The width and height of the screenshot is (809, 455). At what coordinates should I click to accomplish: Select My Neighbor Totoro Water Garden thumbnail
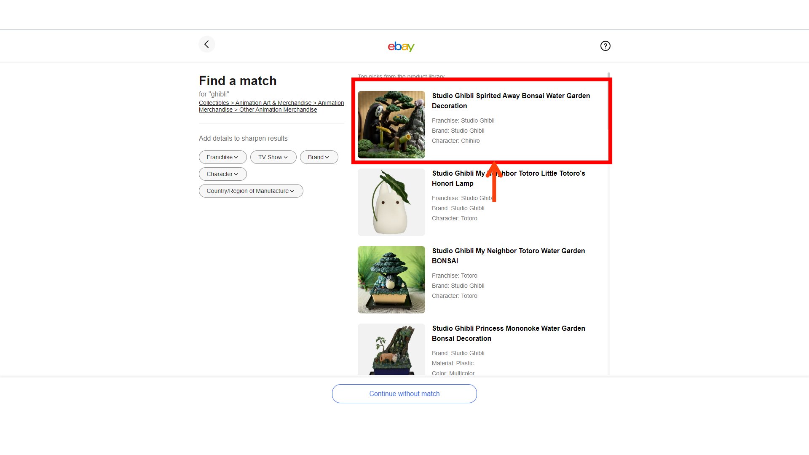[391, 280]
